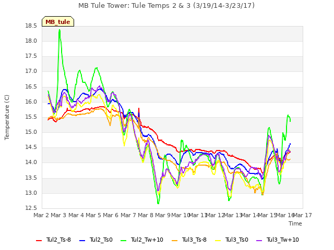Click the purple Tul3_Tw+10 legend swatch
Image resolution: width=334 pixels, height=250 pixels.
[x=259, y=241]
